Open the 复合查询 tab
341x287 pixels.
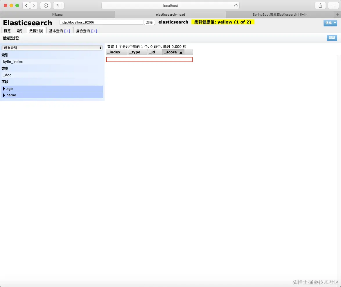click(x=86, y=30)
